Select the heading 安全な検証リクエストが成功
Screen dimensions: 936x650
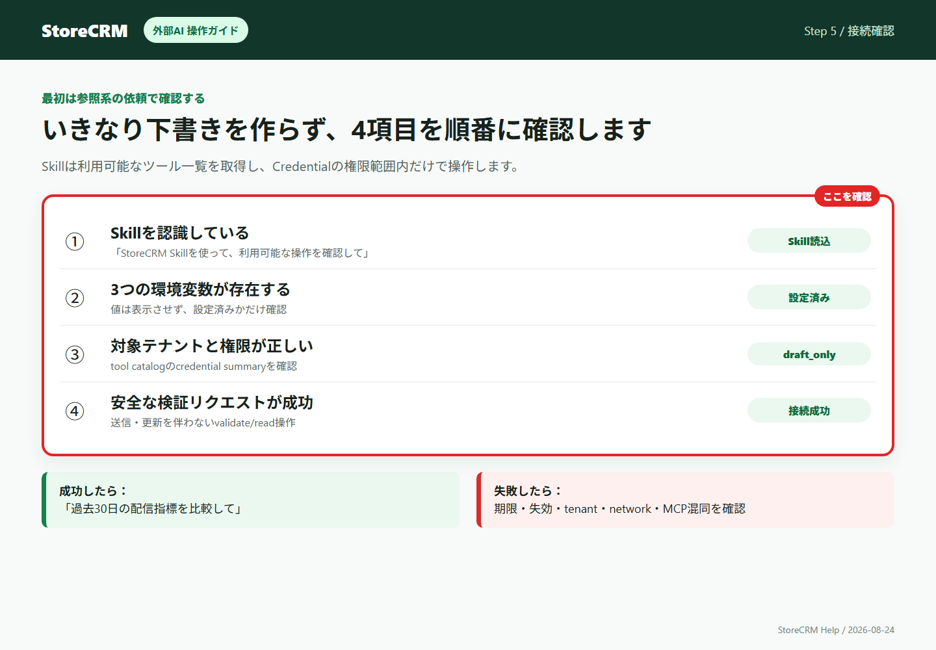point(212,402)
